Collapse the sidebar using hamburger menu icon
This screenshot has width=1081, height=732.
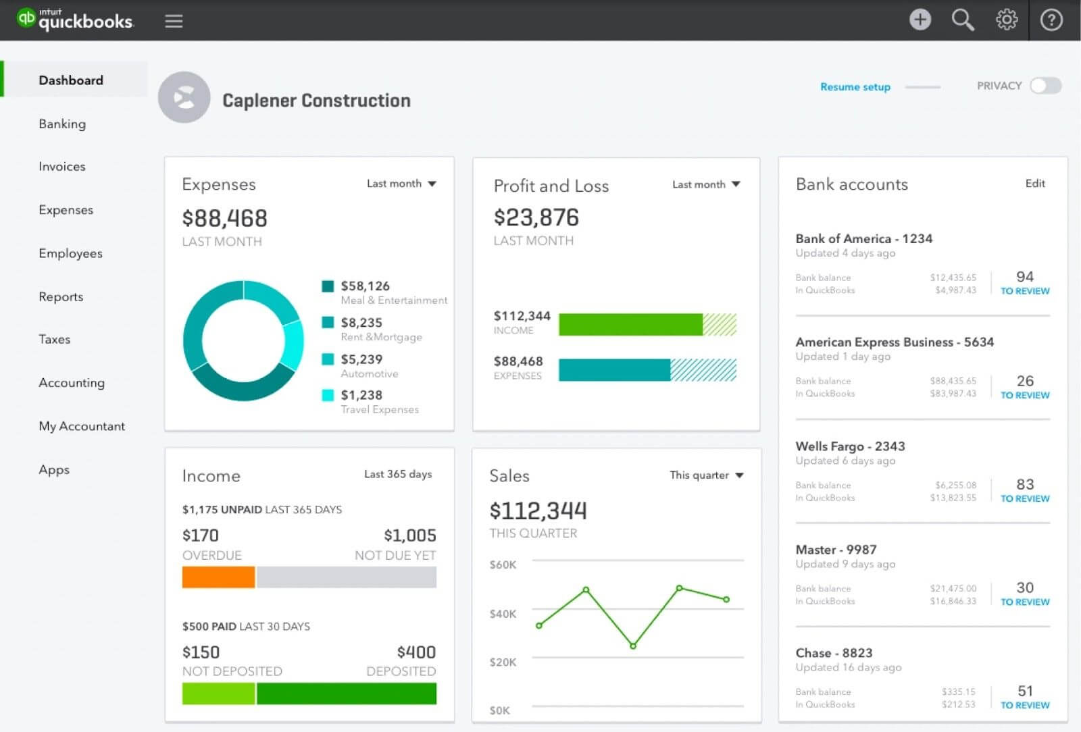coord(174,21)
